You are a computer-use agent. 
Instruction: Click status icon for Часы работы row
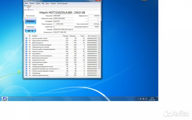tap(26, 54)
